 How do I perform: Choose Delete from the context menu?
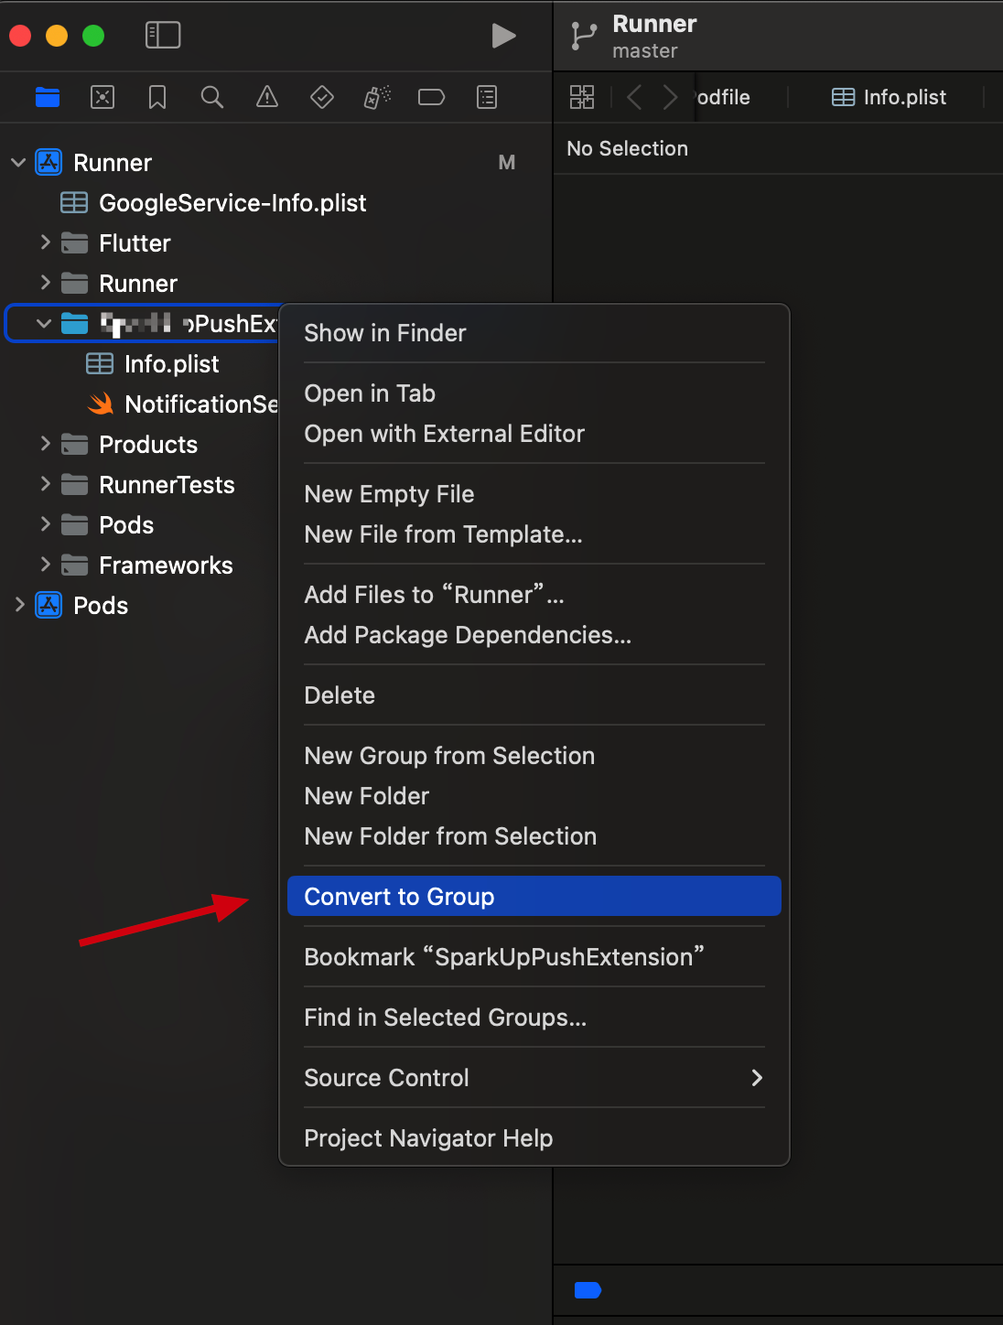point(534,695)
